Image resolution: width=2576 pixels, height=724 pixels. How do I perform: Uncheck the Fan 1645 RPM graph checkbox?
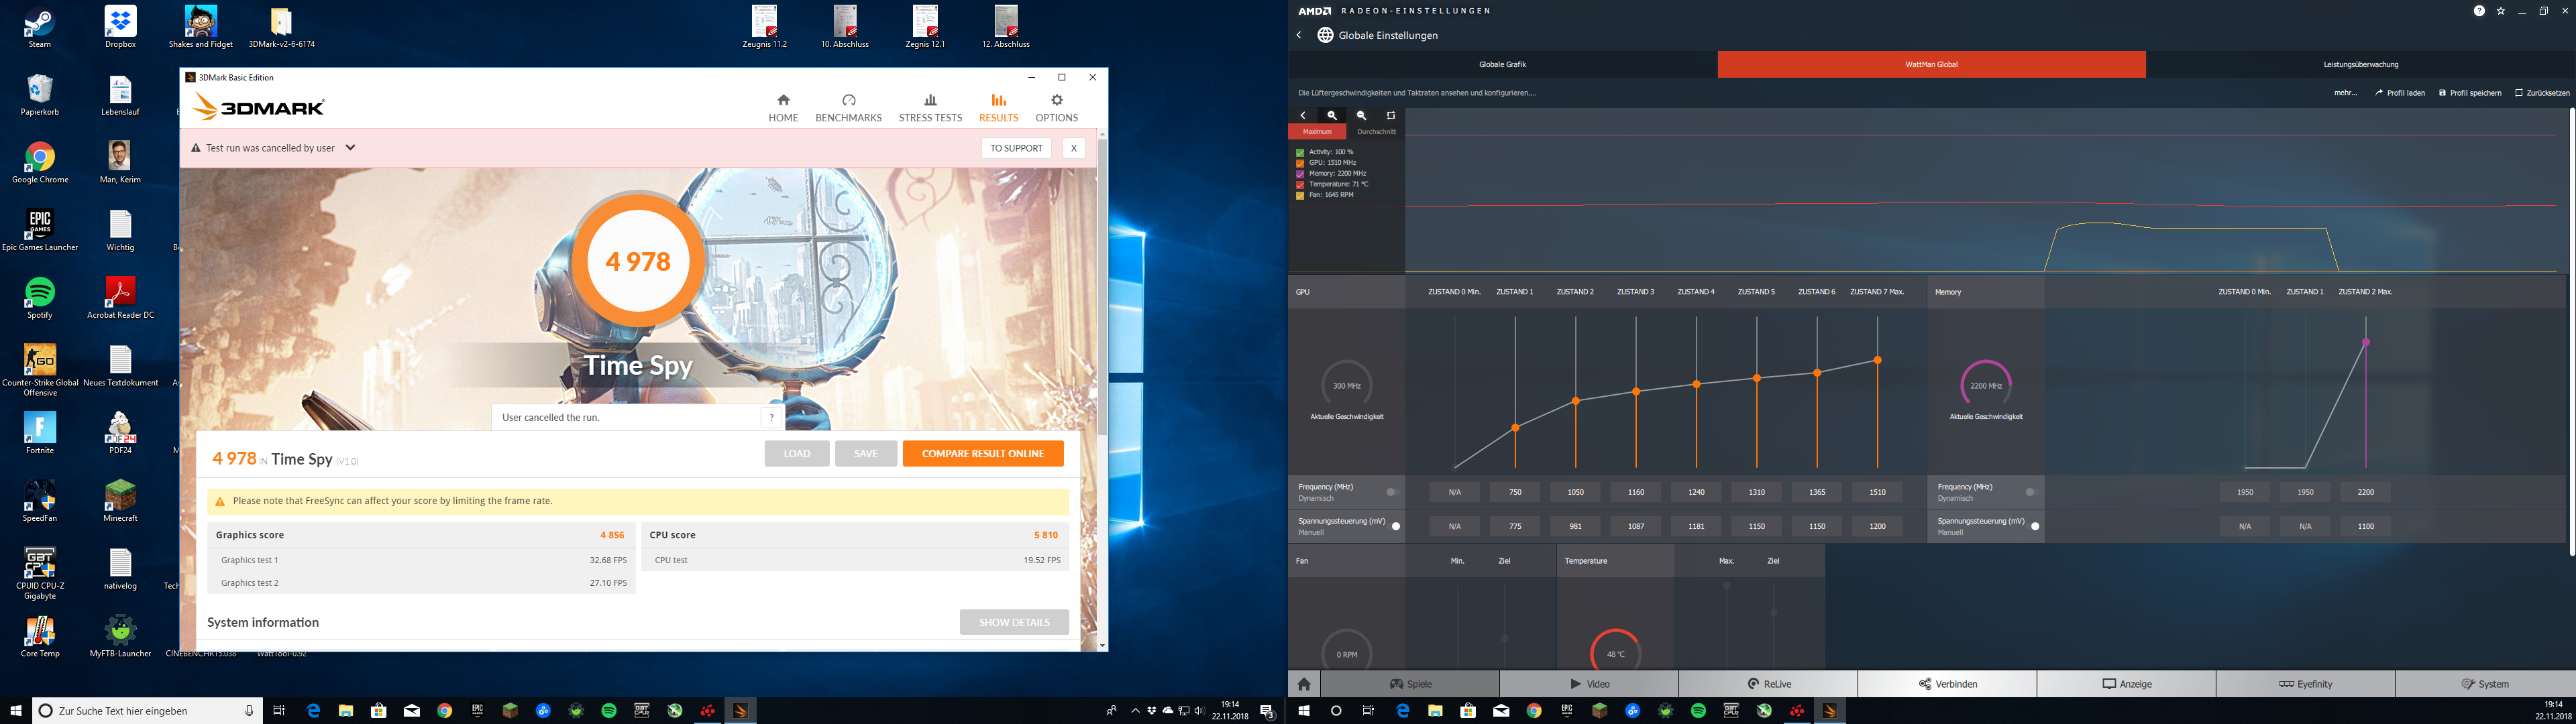(1300, 195)
